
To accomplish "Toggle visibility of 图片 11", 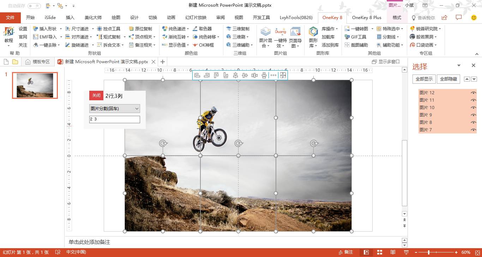I will pyautogui.click(x=473, y=100).
